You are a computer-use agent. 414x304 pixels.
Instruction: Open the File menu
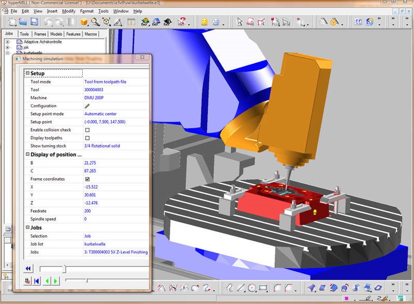[14, 11]
